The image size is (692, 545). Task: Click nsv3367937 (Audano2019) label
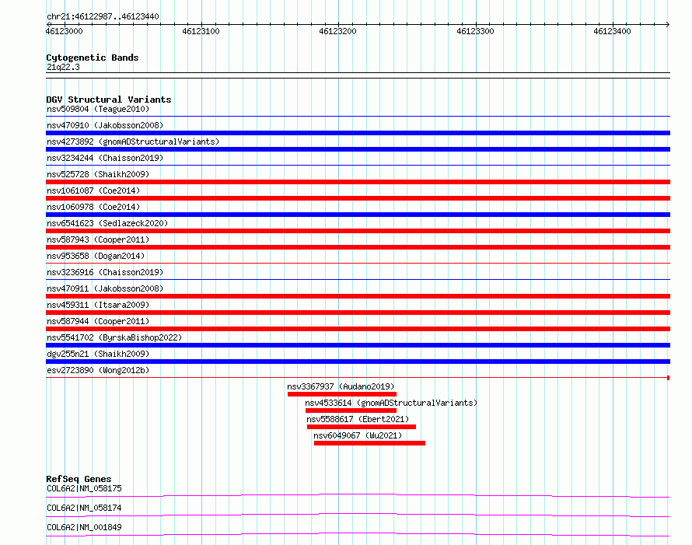[341, 386]
